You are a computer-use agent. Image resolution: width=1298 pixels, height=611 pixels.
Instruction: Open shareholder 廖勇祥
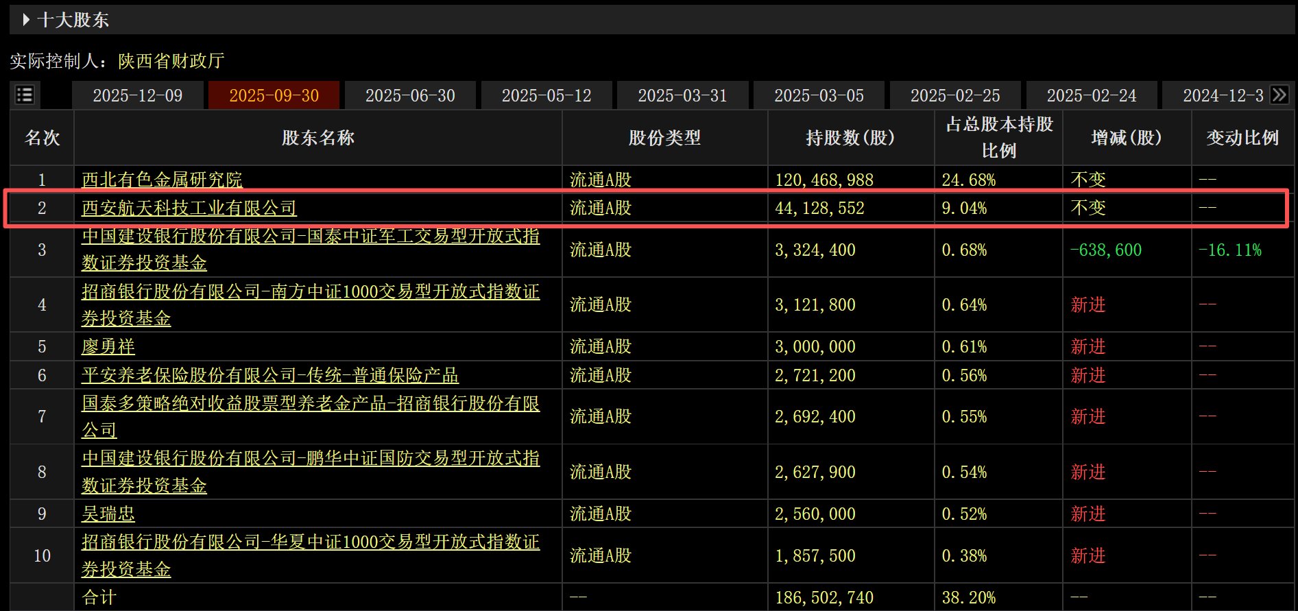coord(108,346)
